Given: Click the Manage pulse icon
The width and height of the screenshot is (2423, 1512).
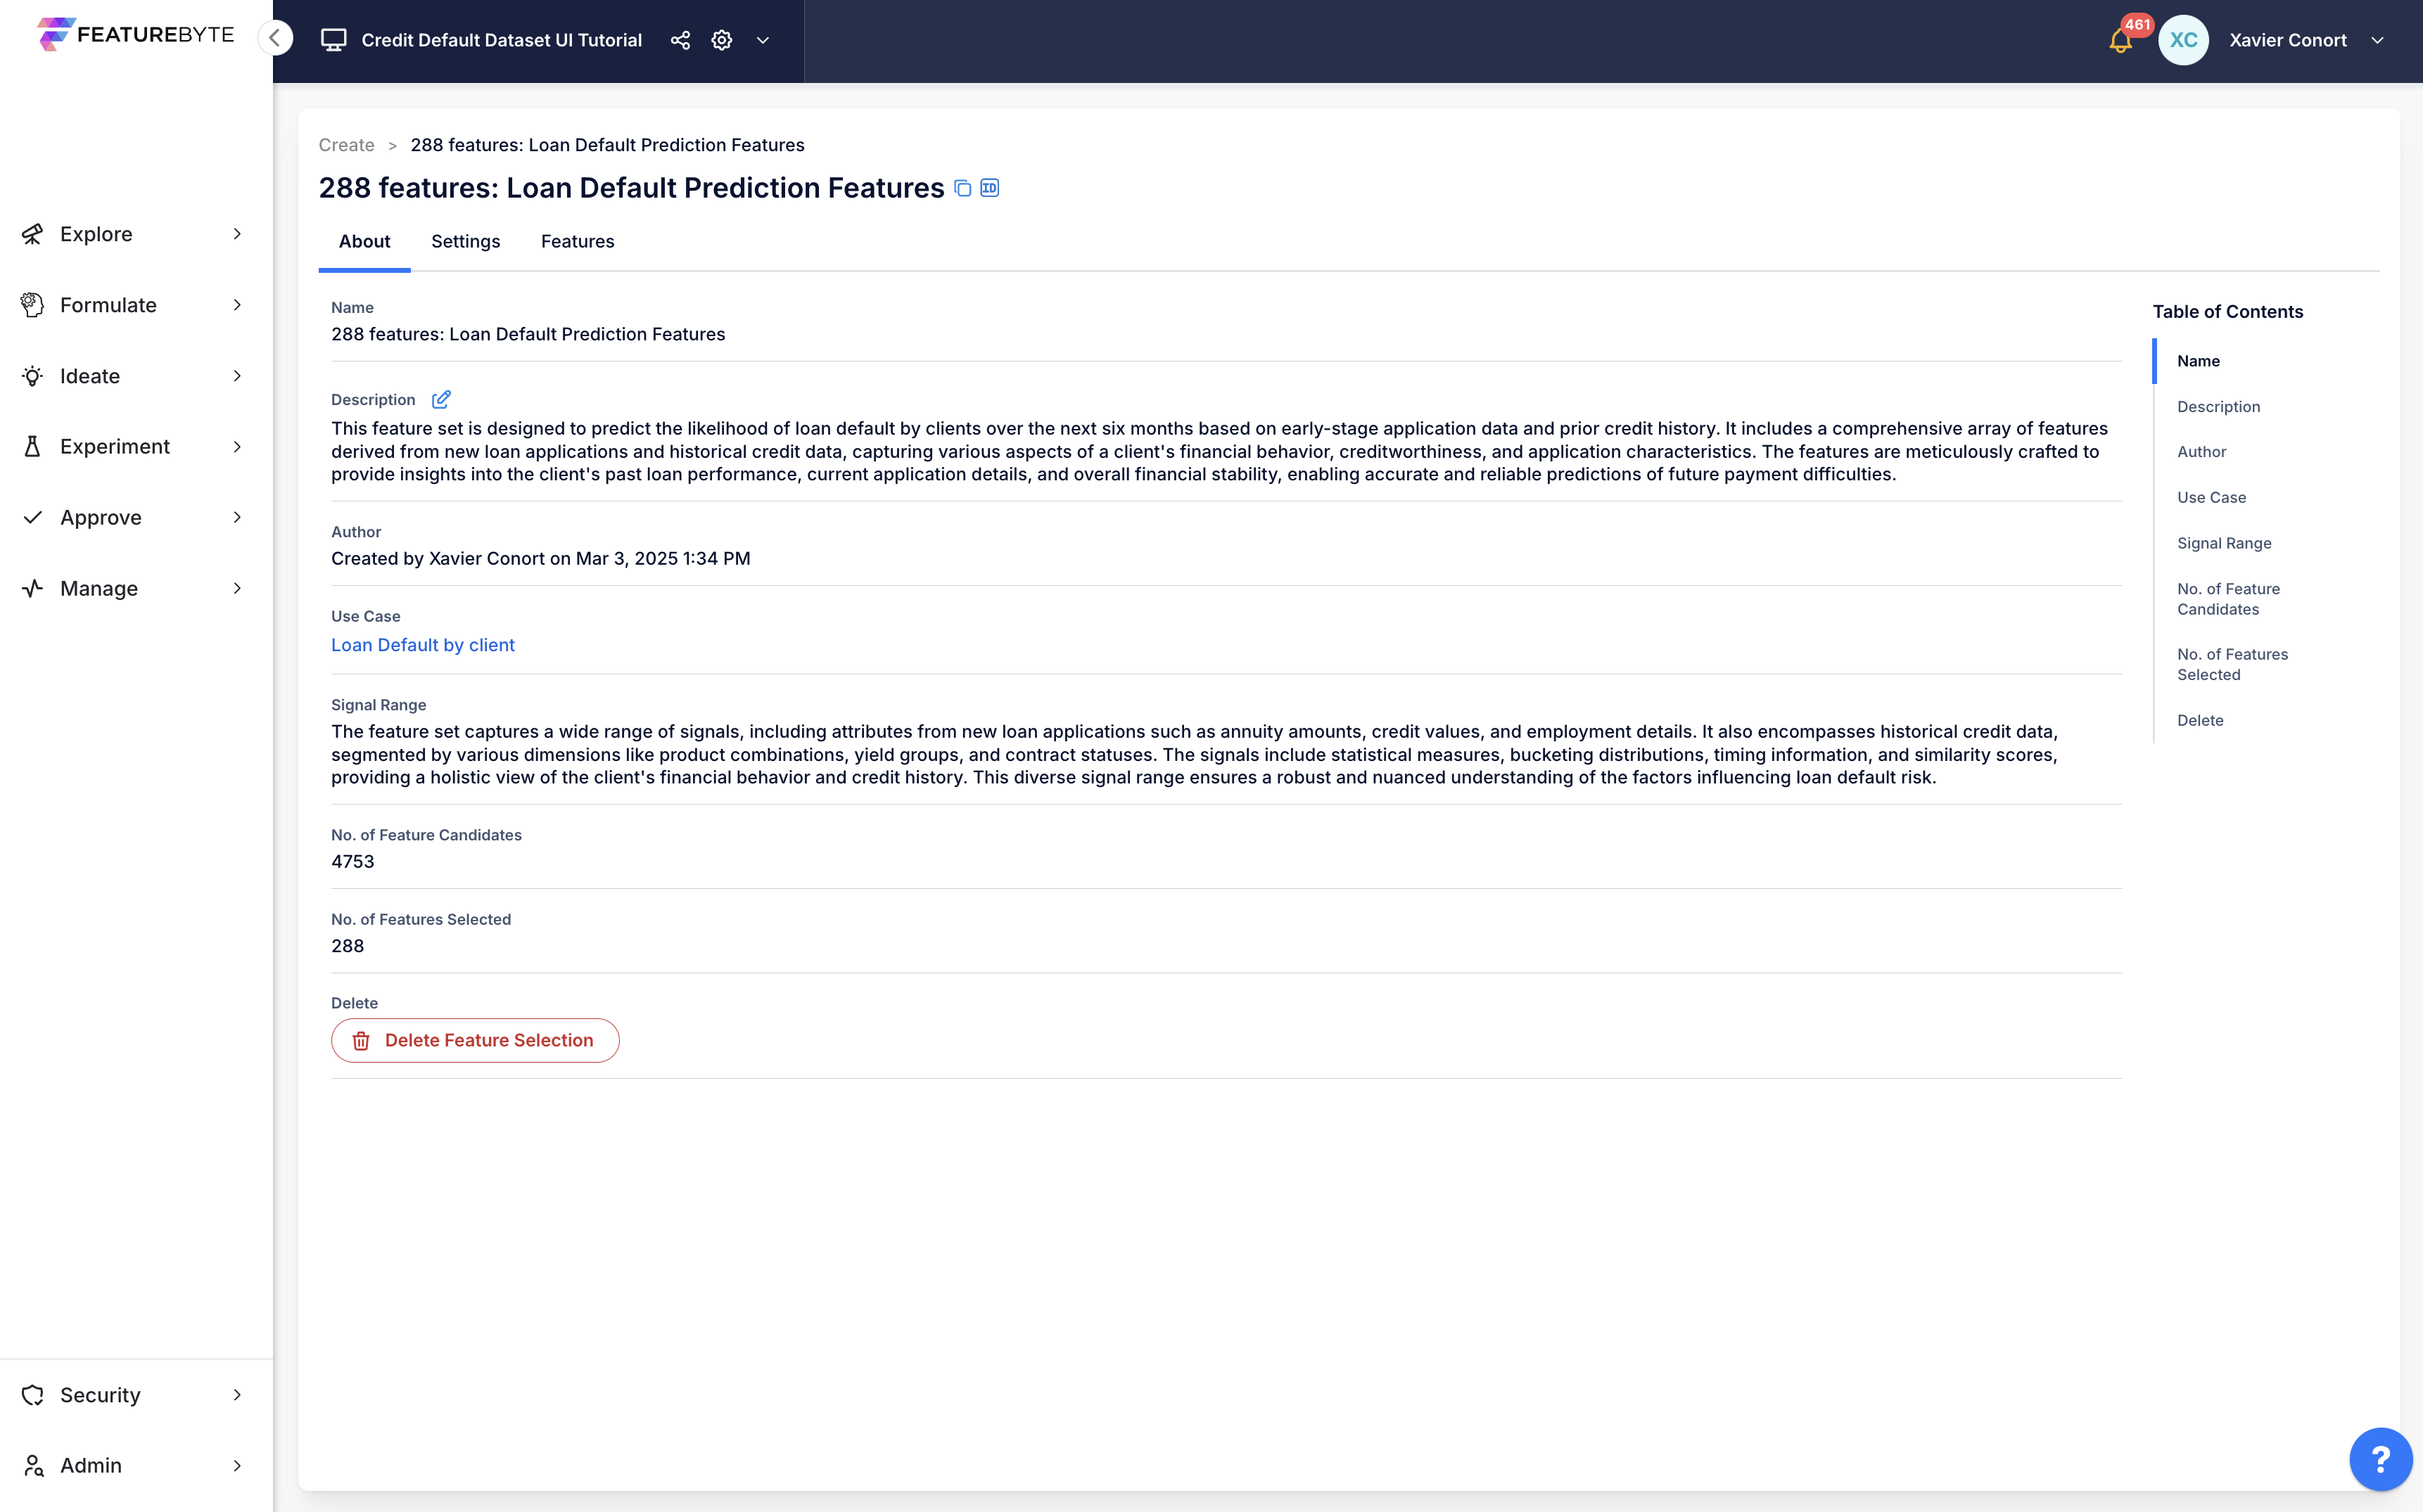Looking at the screenshot, I should pyautogui.click(x=33, y=588).
